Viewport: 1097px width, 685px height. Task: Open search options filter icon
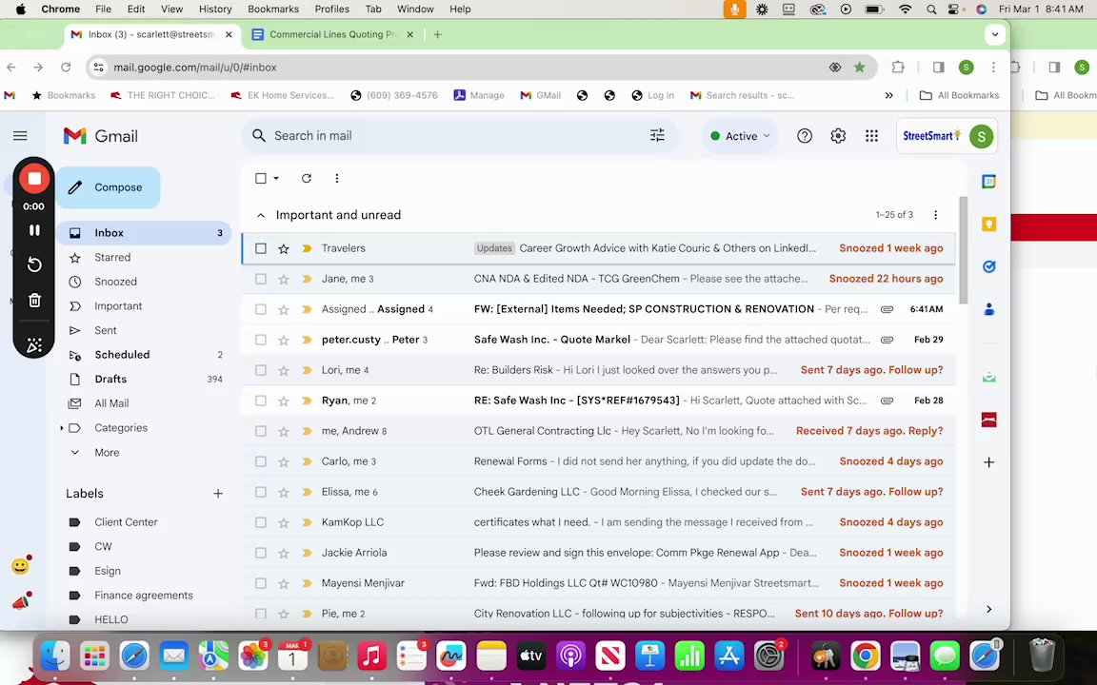[657, 136]
